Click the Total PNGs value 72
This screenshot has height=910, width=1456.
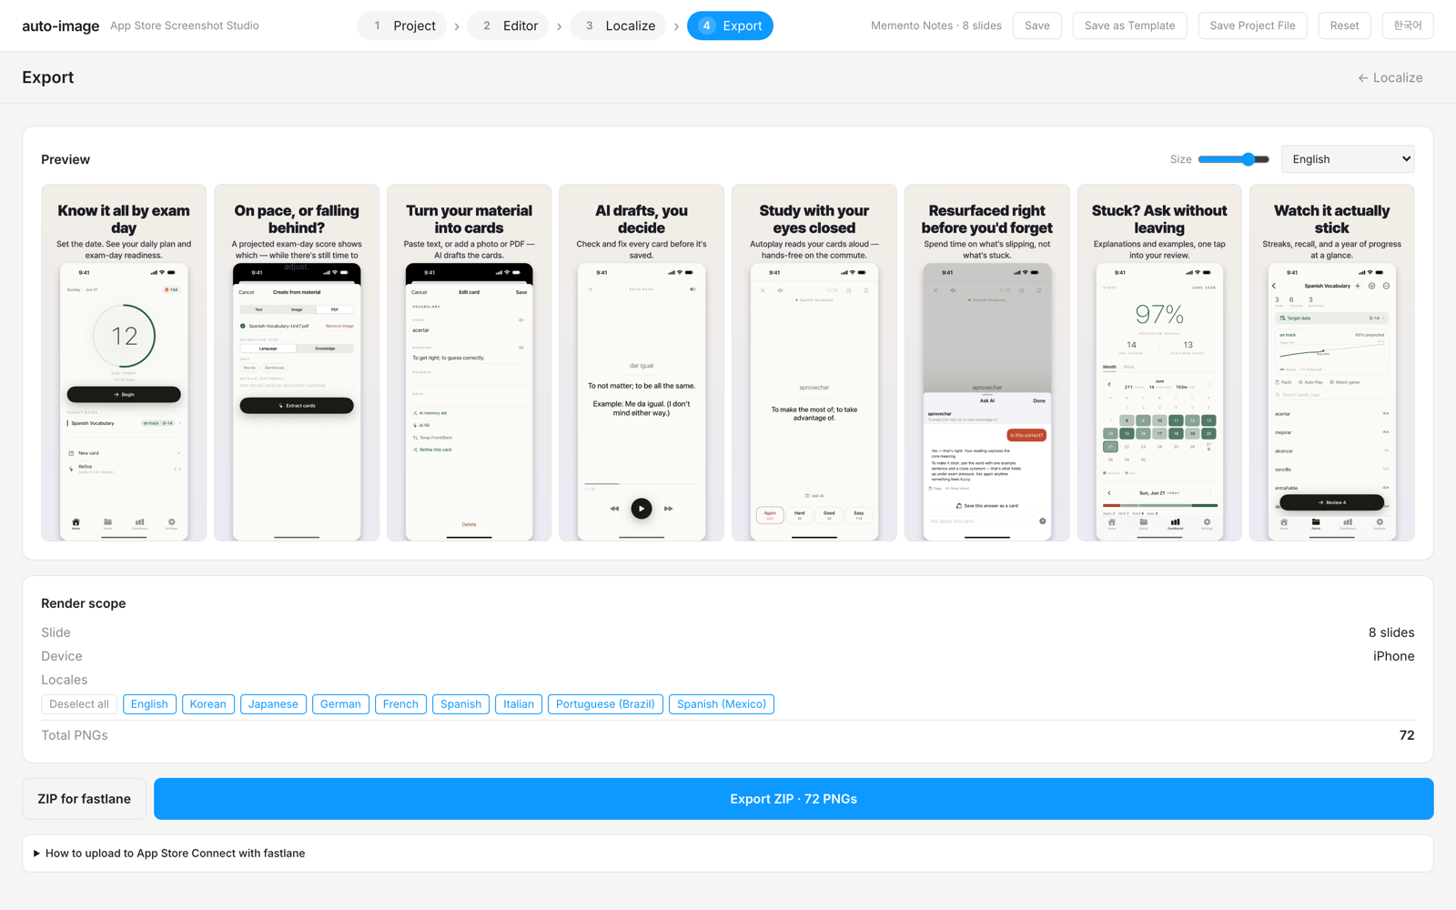pos(1407,735)
